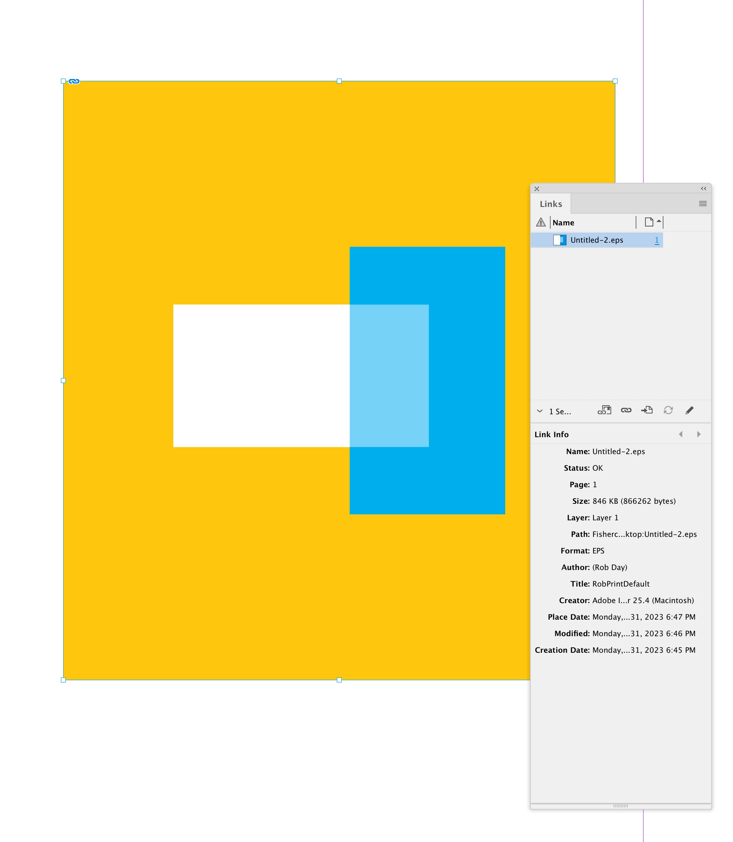733x842 pixels.
Task: Click the Untitled-2.eps thumbnail preview
Action: point(560,240)
